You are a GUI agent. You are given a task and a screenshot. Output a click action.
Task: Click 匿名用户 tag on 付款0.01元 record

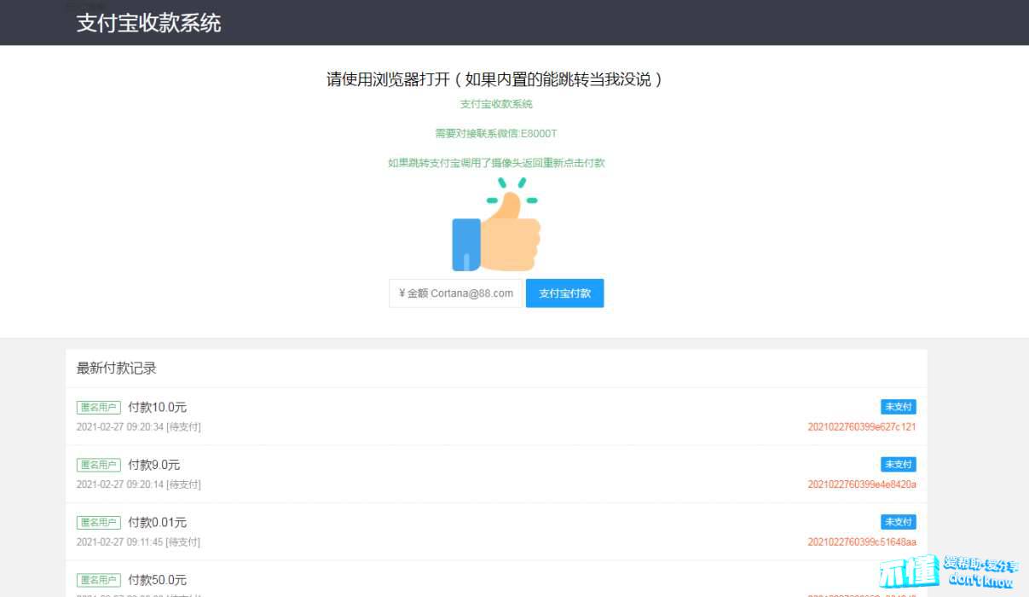(99, 522)
